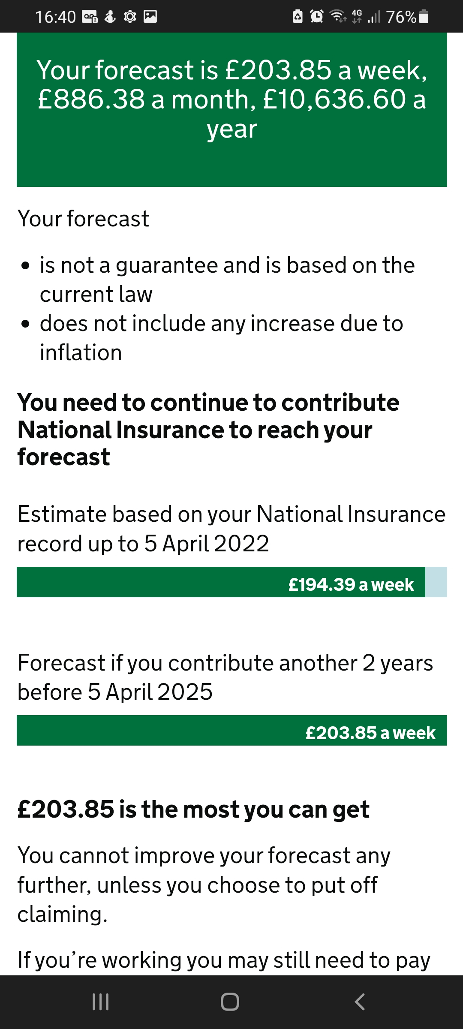Tap the green forecast summary banner
Viewport: 463px width, 1029px height.
click(231, 110)
